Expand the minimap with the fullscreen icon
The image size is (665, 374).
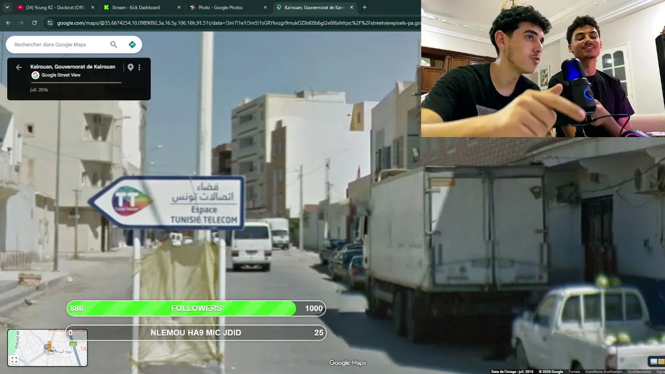click(x=14, y=359)
